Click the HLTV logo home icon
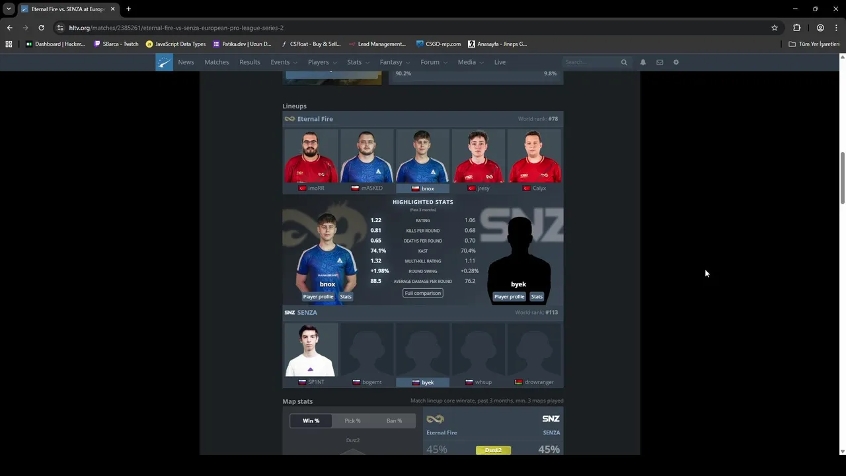 point(164,62)
